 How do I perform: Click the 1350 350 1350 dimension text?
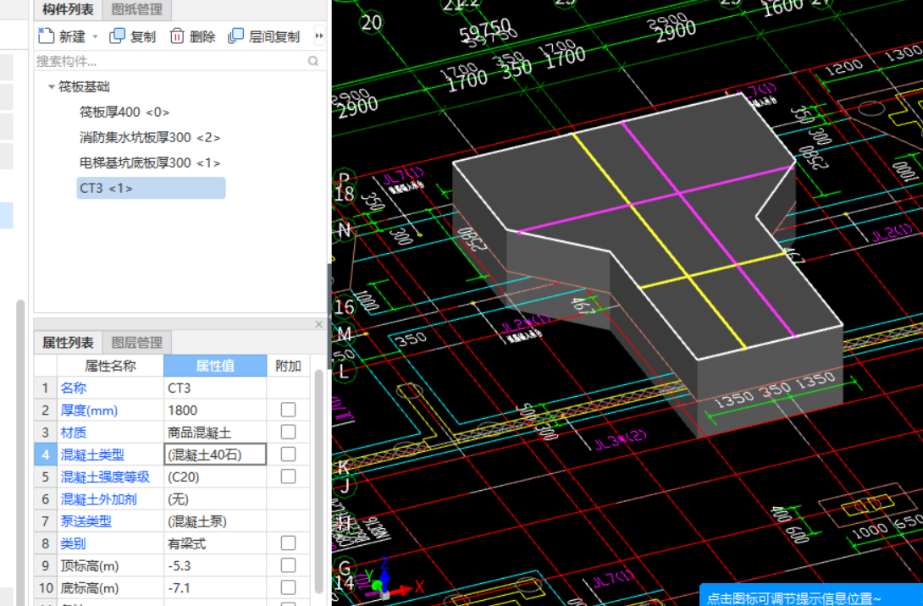775,391
